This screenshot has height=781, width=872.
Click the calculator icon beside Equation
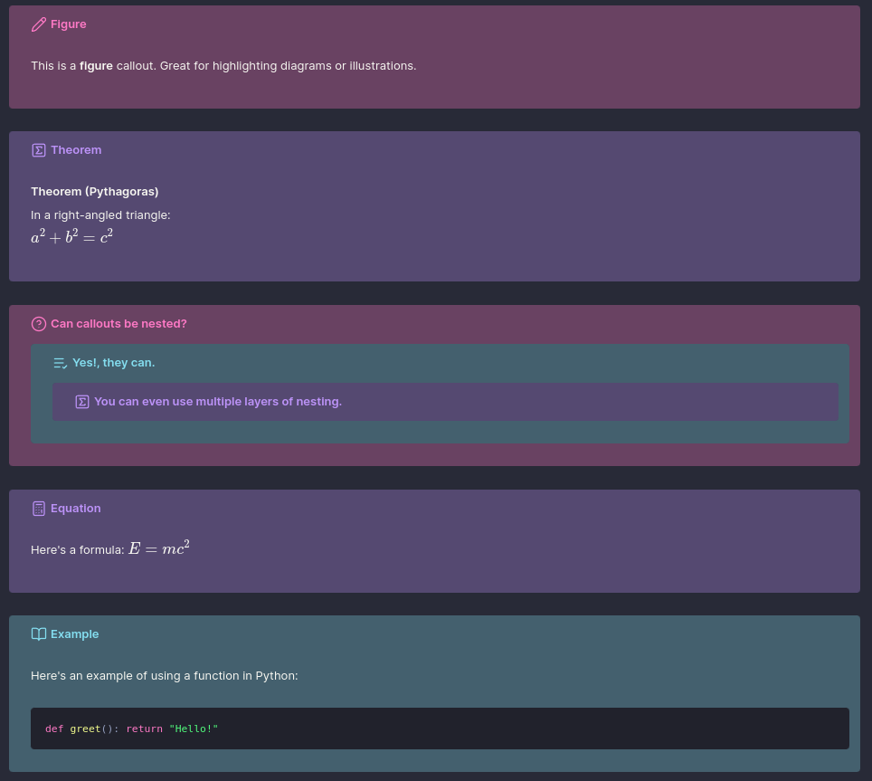pyautogui.click(x=38, y=509)
